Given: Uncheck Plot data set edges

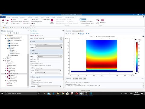Looking at the screenshot, I should point(32,68).
